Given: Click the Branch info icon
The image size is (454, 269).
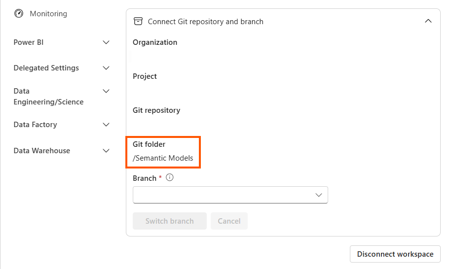Looking at the screenshot, I should coord(170,178).
